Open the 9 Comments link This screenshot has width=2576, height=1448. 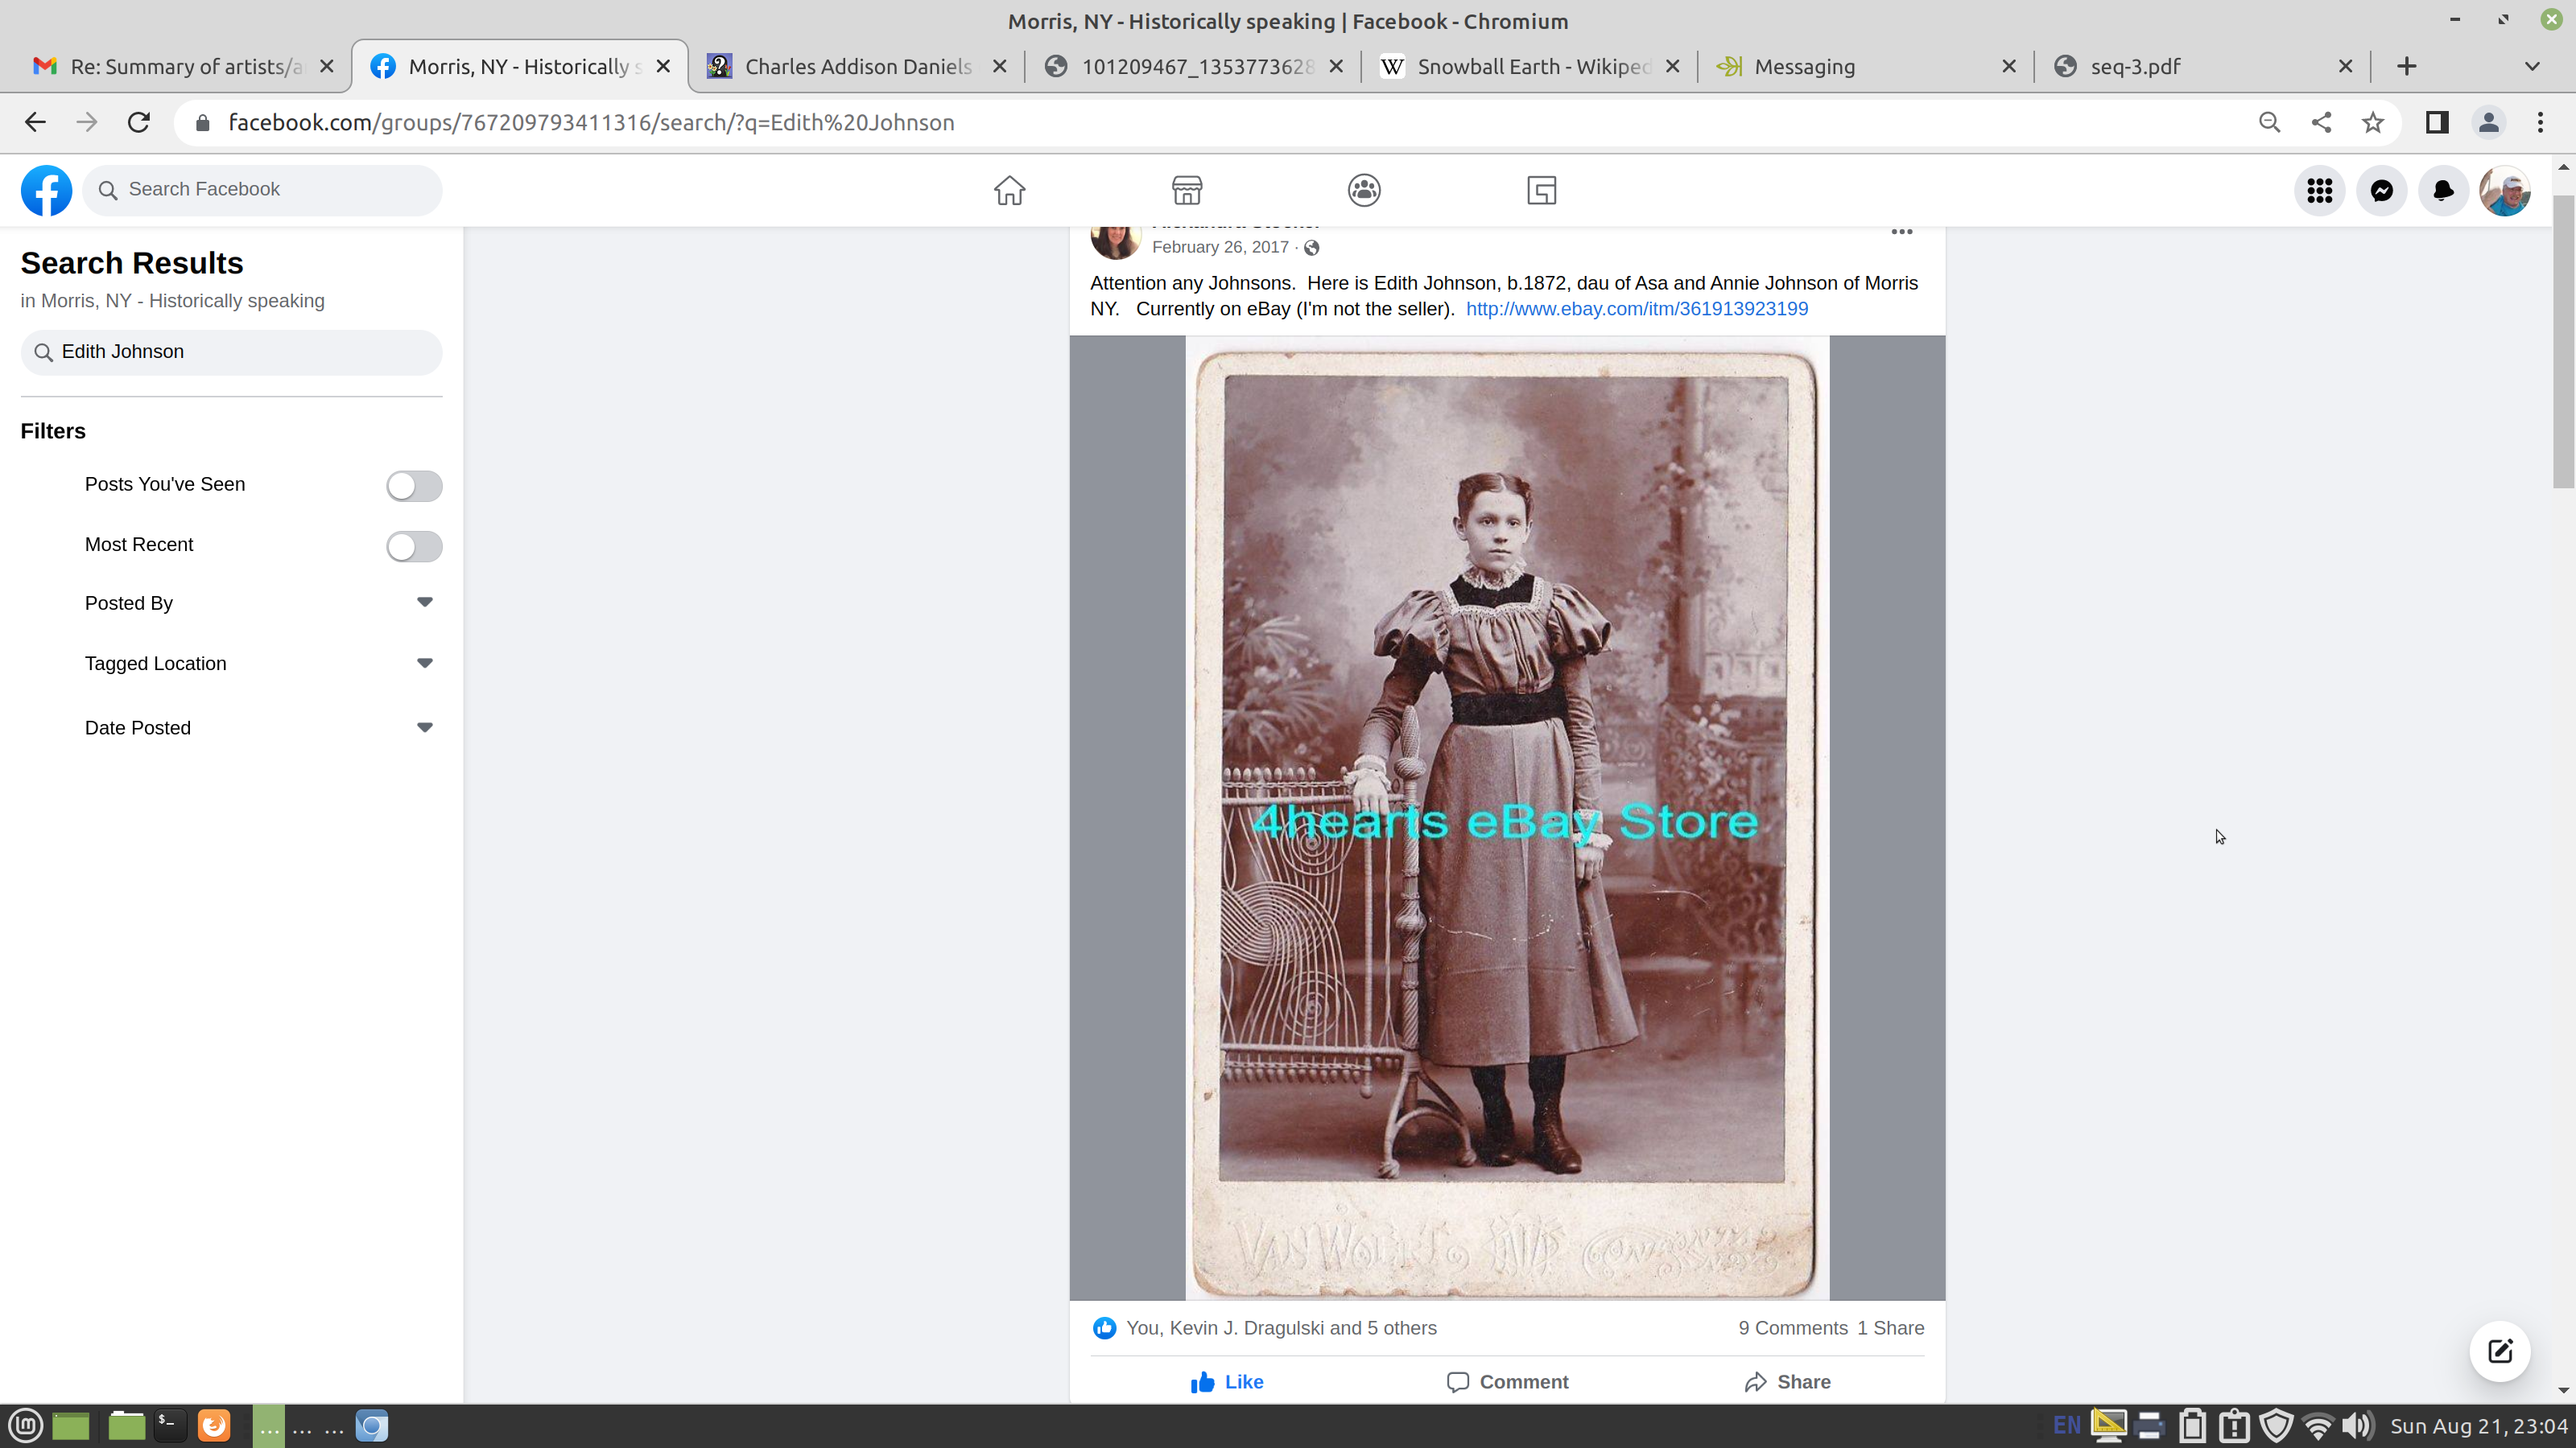1793,1328
